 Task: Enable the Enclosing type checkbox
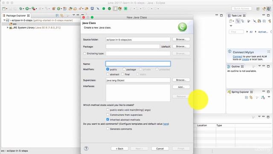click(x=84, y=53)
